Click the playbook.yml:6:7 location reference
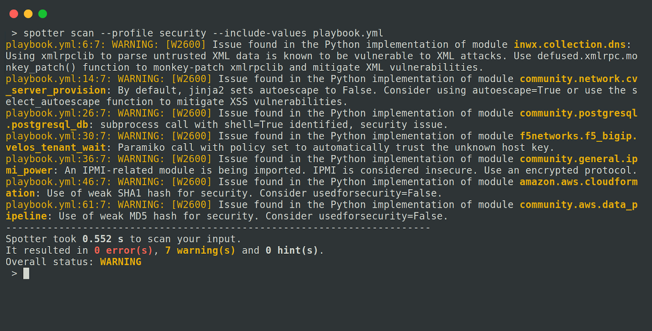 [53, 44]
